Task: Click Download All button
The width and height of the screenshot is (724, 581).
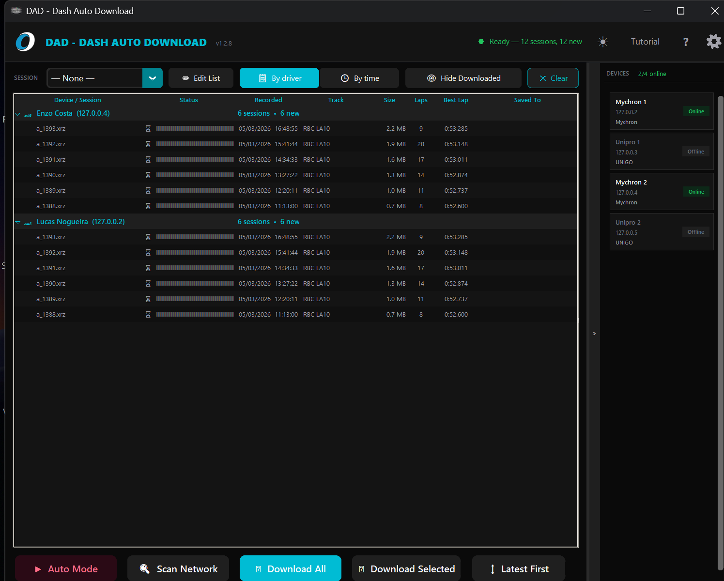Action: 291,569
